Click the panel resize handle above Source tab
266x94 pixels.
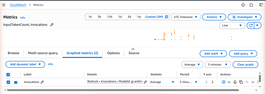coord(133,49)
